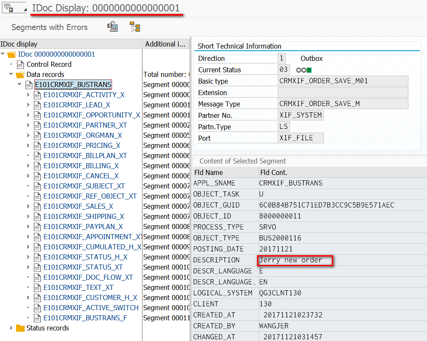Click the E101CRMXIF_PRICING_X document icon

[37, 146]
